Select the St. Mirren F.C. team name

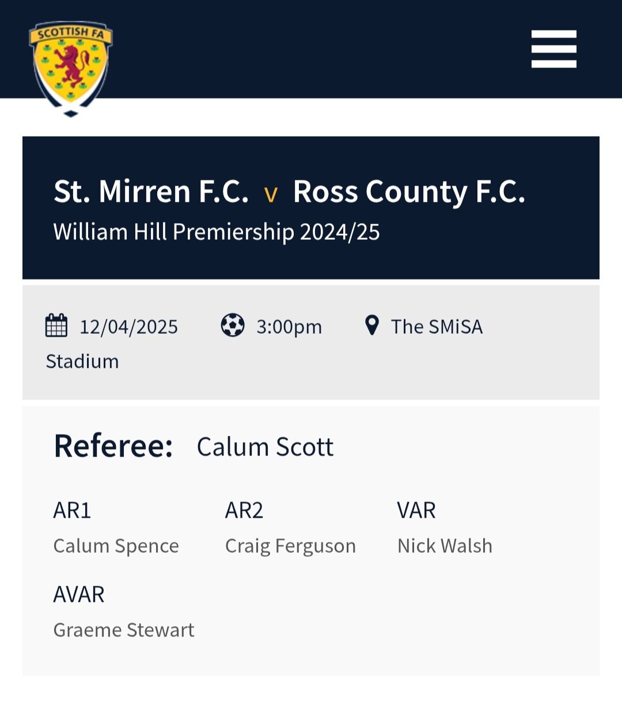pos(151,191)
